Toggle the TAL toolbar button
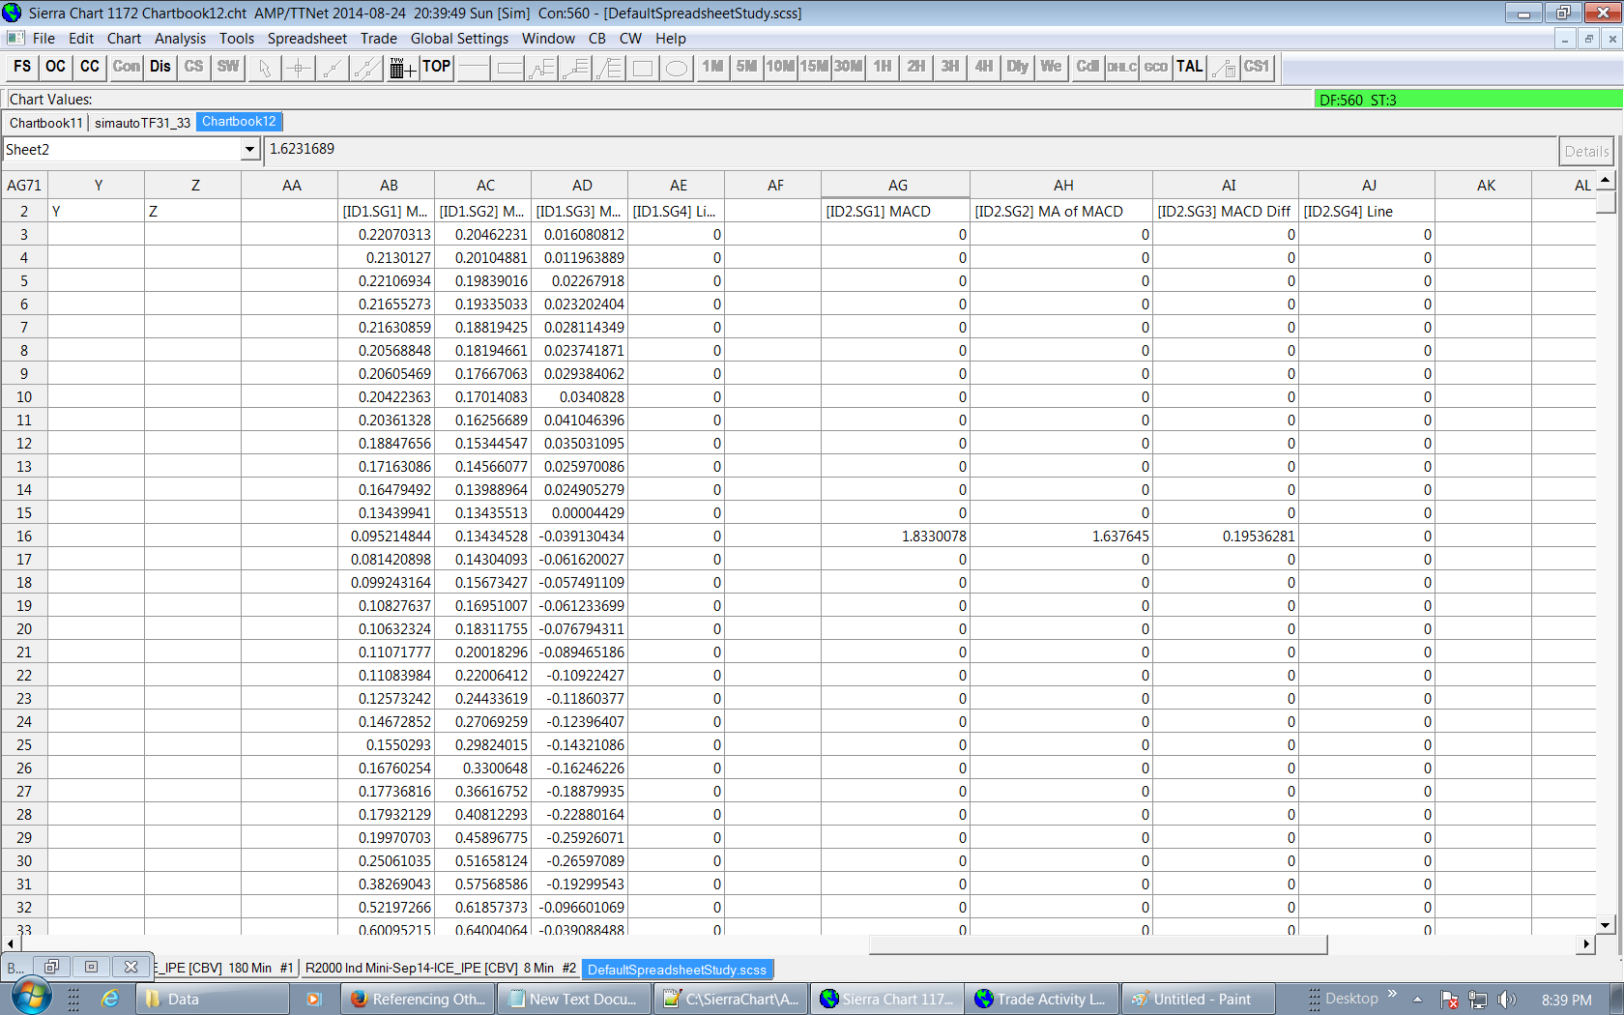Screen dimensions: 1624x1015 (x=1189, y=67)
